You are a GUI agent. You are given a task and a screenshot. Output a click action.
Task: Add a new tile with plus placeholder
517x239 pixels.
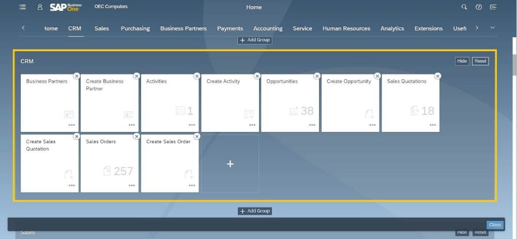[x=230, y=164]
